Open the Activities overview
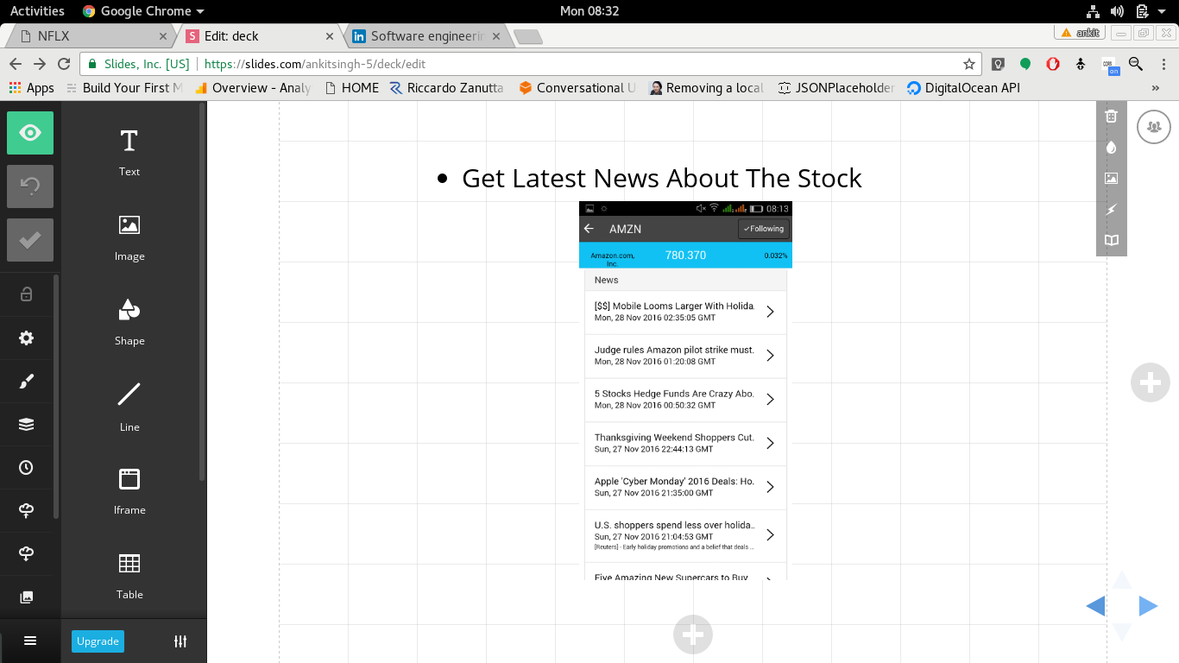 tap(37, 11)
